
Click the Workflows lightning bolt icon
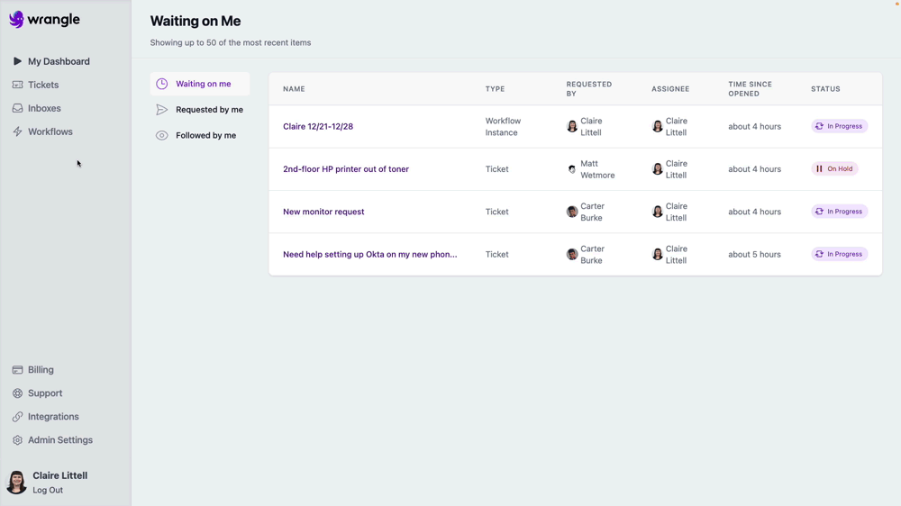(17, 131)
